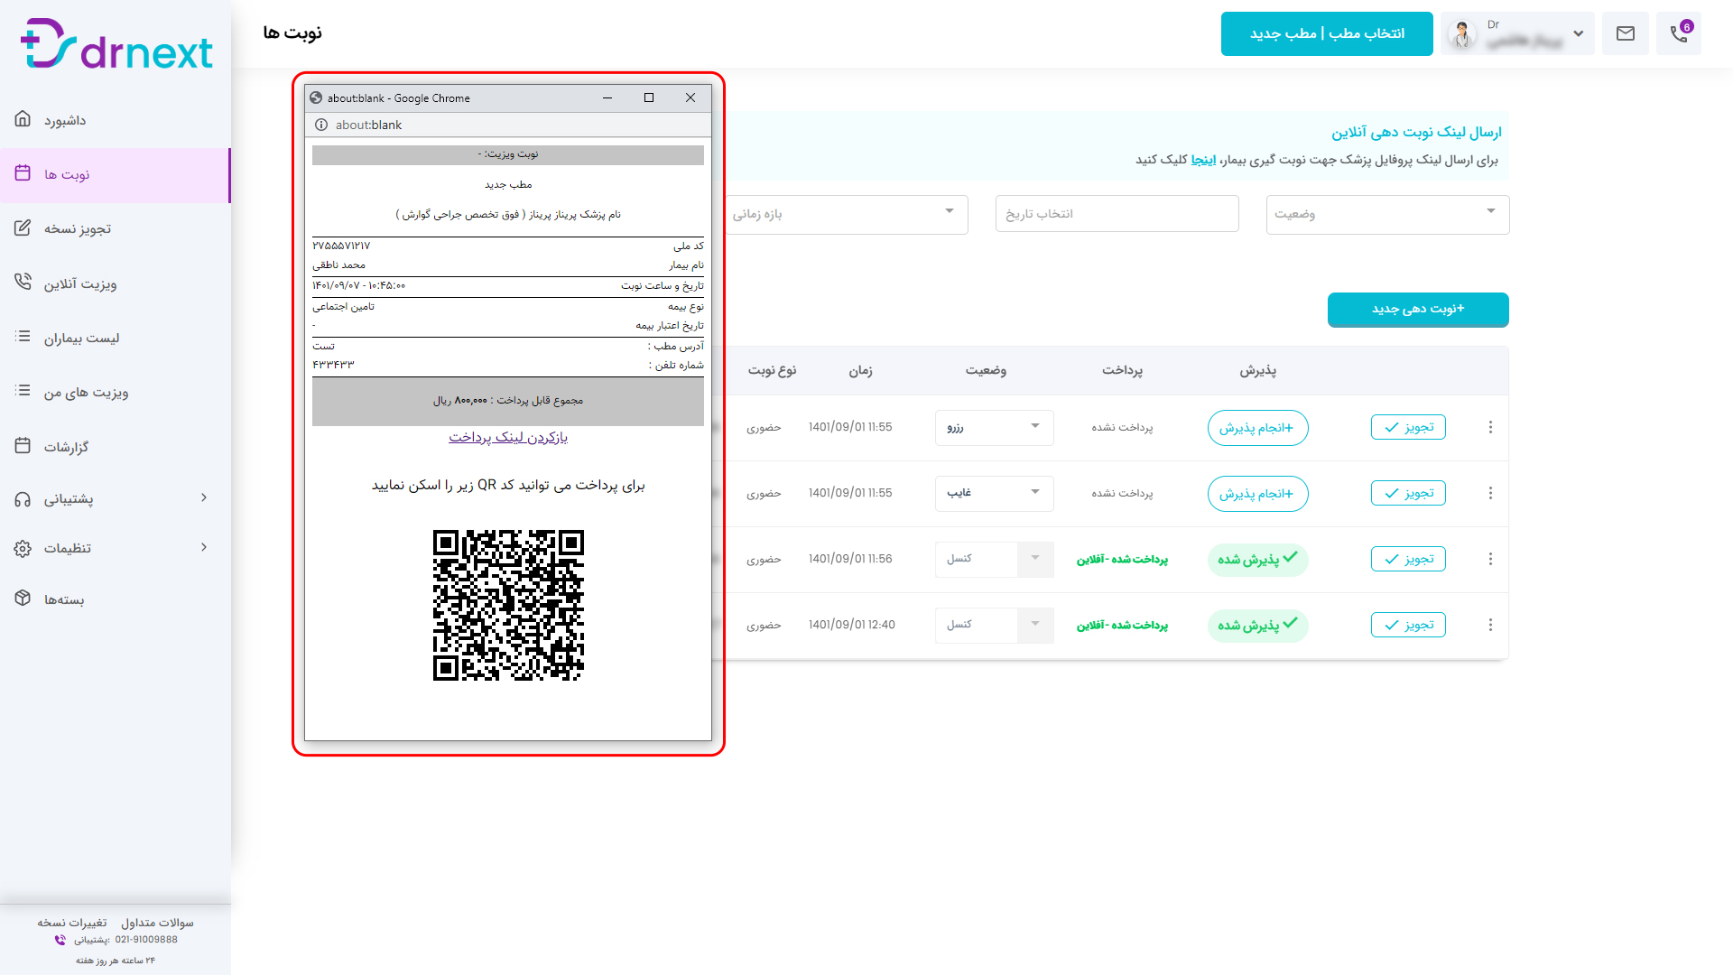Screen dimensions: 1733x975
Task: Click the info icon beside about:blank address
Action: pos(320,125)
